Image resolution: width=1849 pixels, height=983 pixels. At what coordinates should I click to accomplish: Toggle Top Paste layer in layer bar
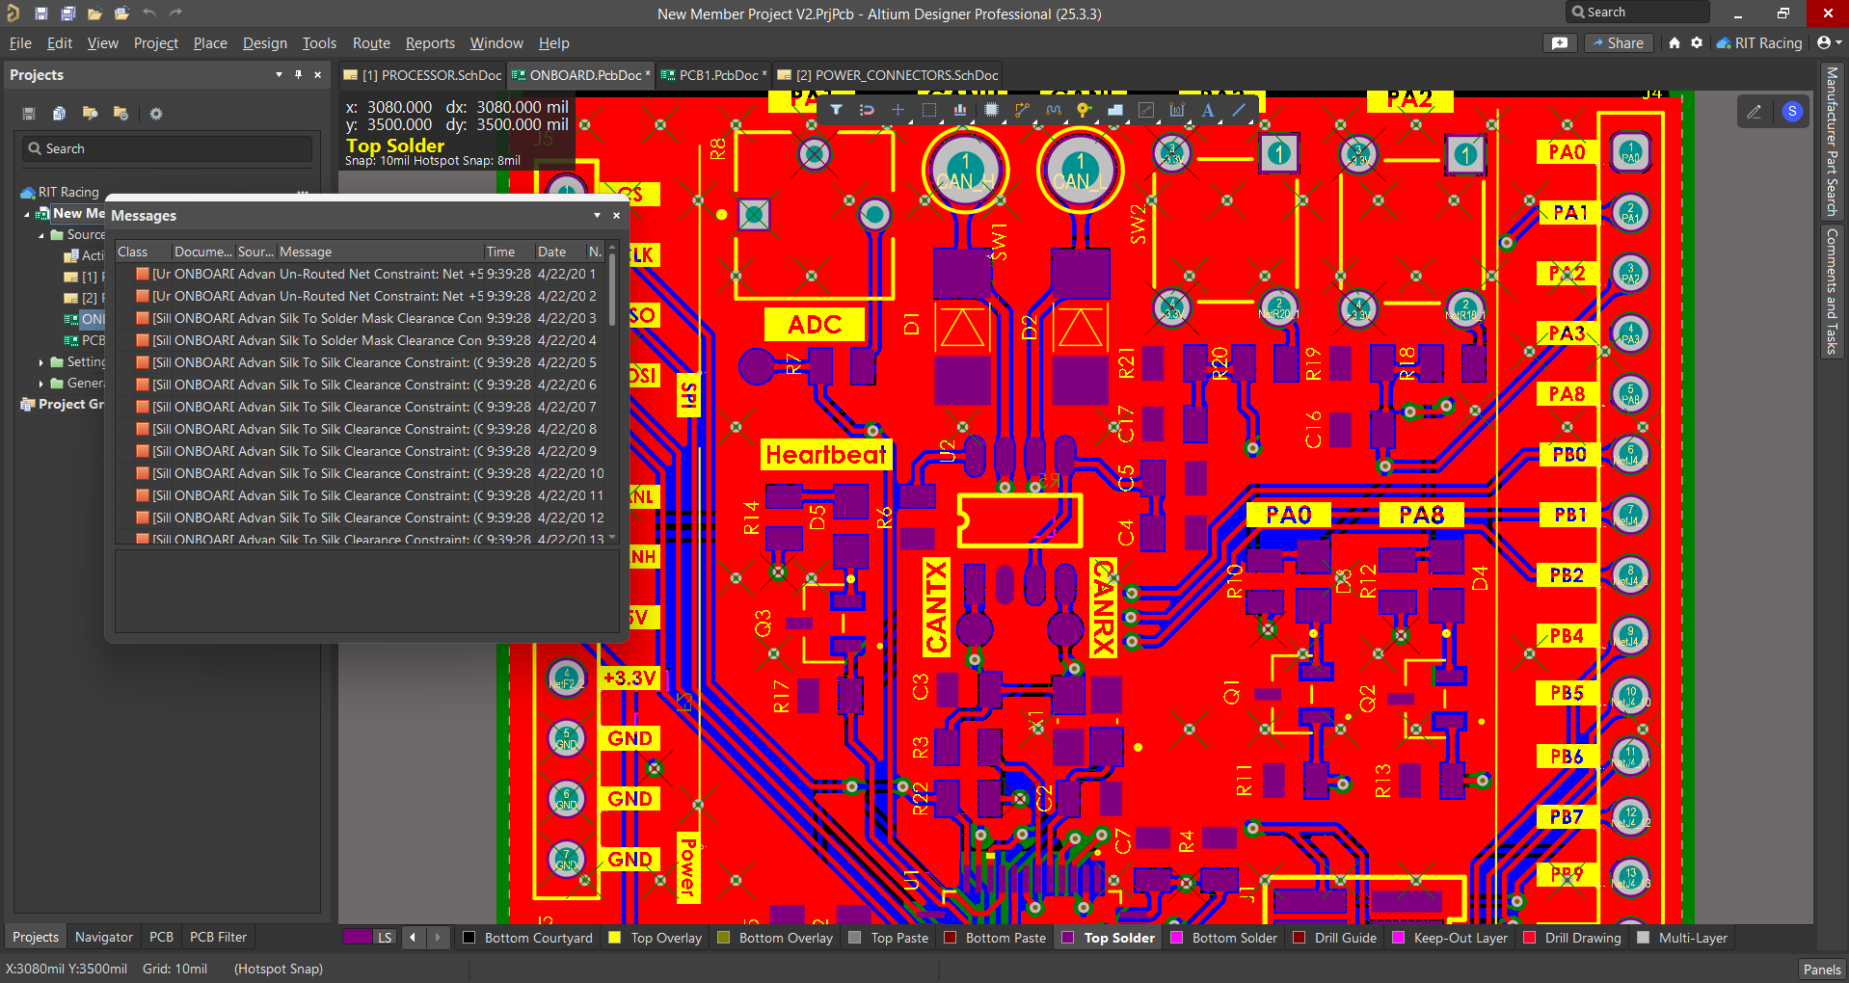click(x=889, y=938)
